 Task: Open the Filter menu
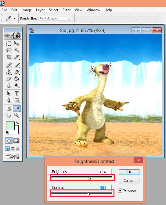tap(67, 10)
